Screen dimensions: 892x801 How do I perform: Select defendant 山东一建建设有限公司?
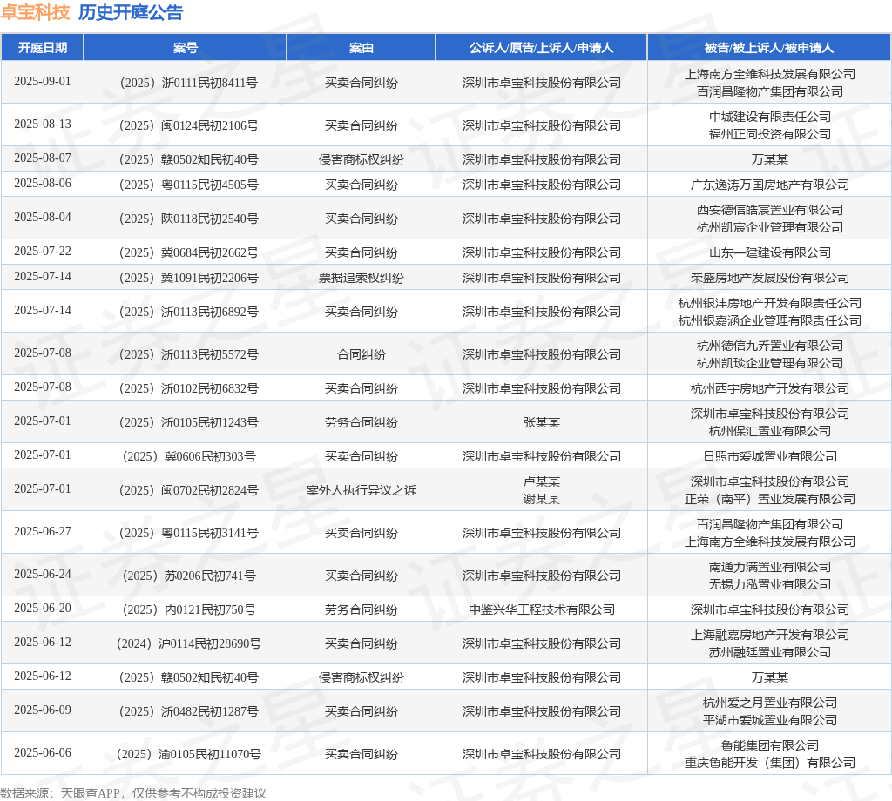click(770, 253)
